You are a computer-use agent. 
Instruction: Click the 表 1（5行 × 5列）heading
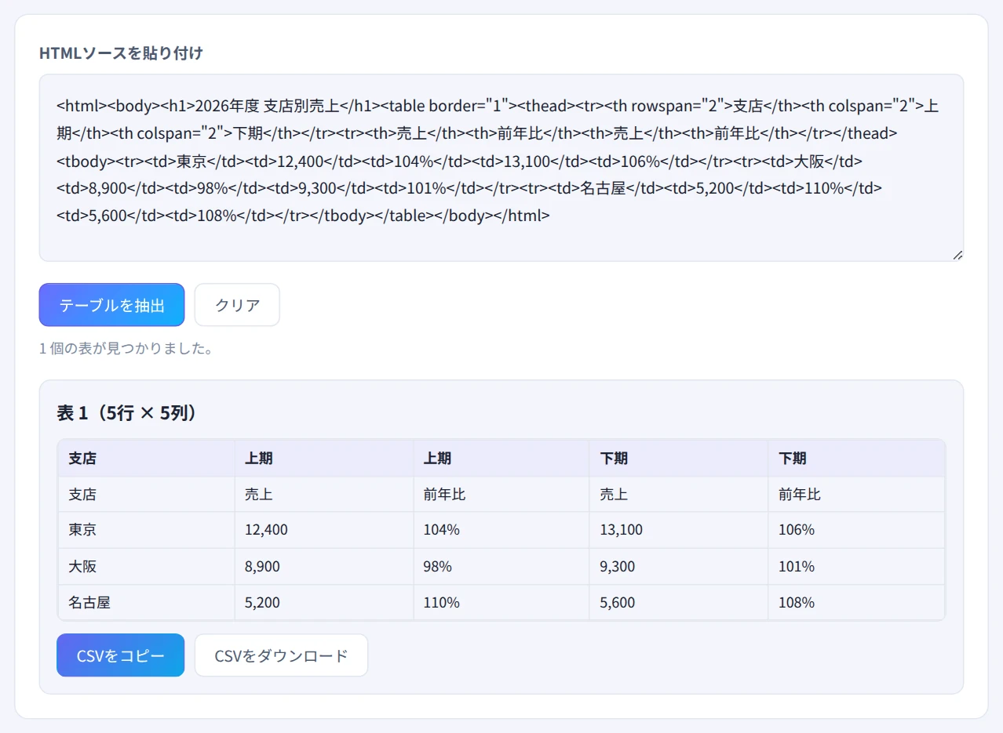pos(127,413)
